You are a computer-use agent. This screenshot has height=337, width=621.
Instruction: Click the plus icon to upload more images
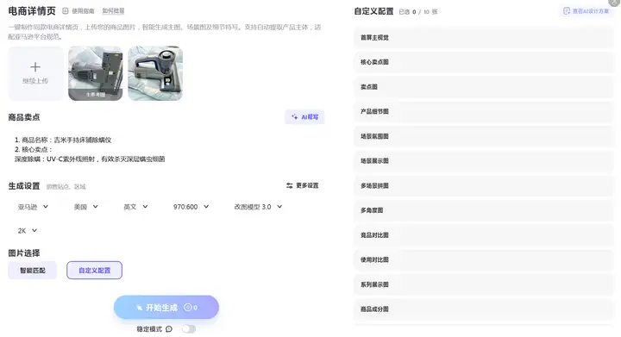point(35,67)
